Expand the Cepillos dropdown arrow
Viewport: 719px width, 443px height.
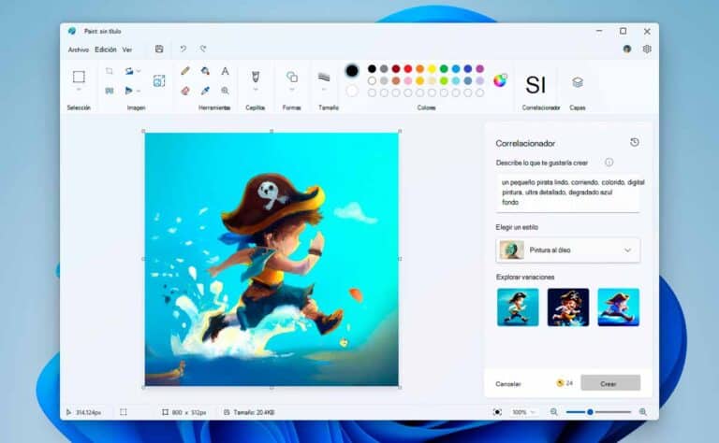[256, 90]
